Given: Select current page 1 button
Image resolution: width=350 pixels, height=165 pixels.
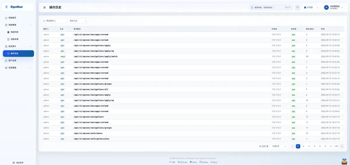Looking at the screenshot, I should click(x=298, y=146).
